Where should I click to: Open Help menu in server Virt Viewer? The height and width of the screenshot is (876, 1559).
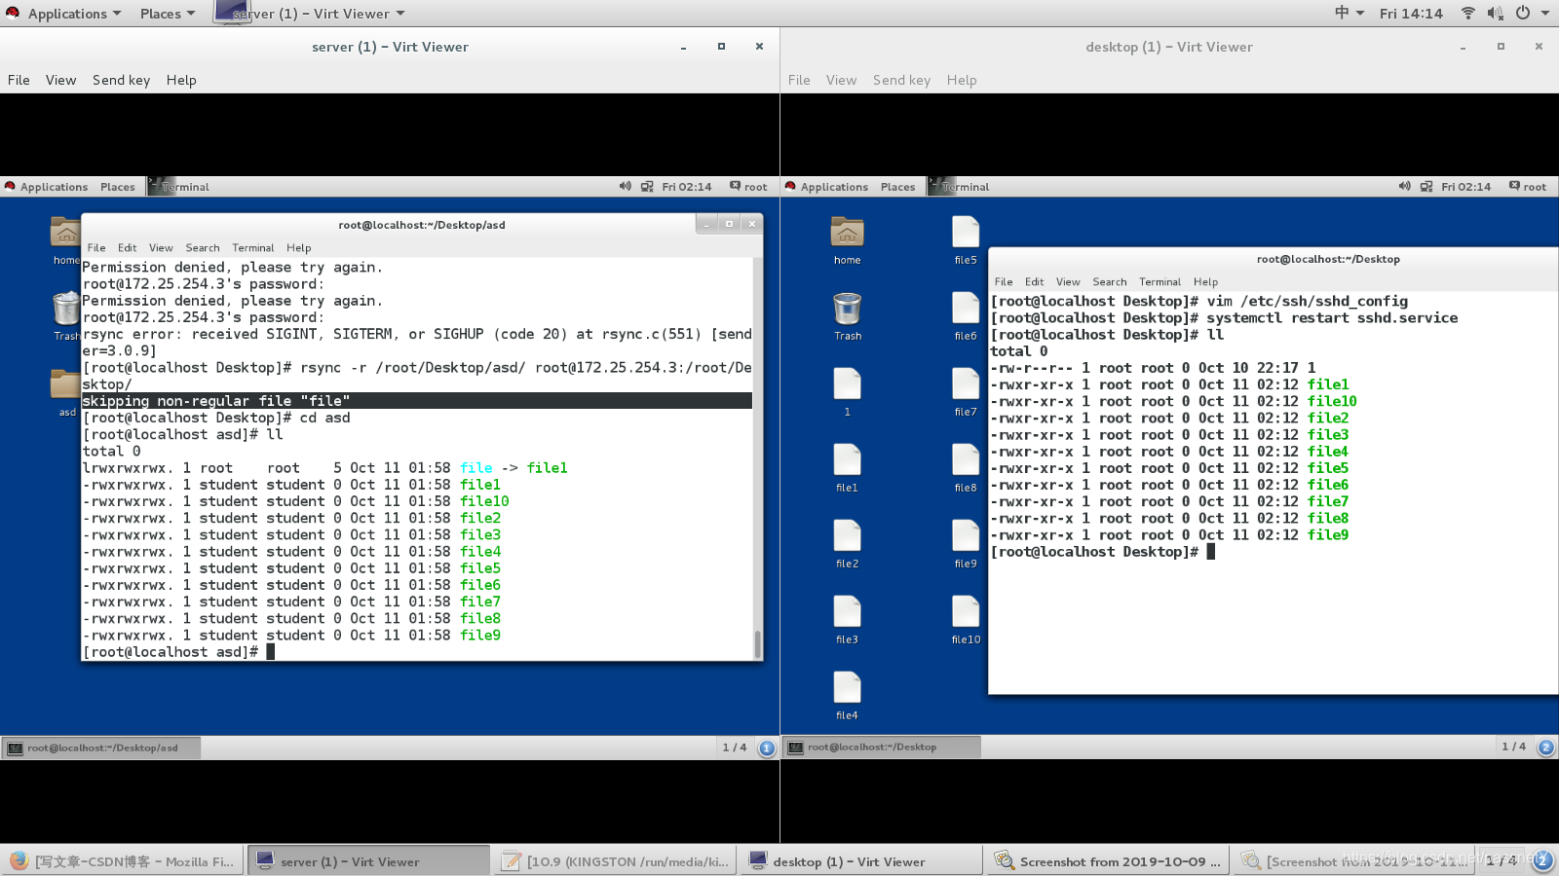click(181, 80)
